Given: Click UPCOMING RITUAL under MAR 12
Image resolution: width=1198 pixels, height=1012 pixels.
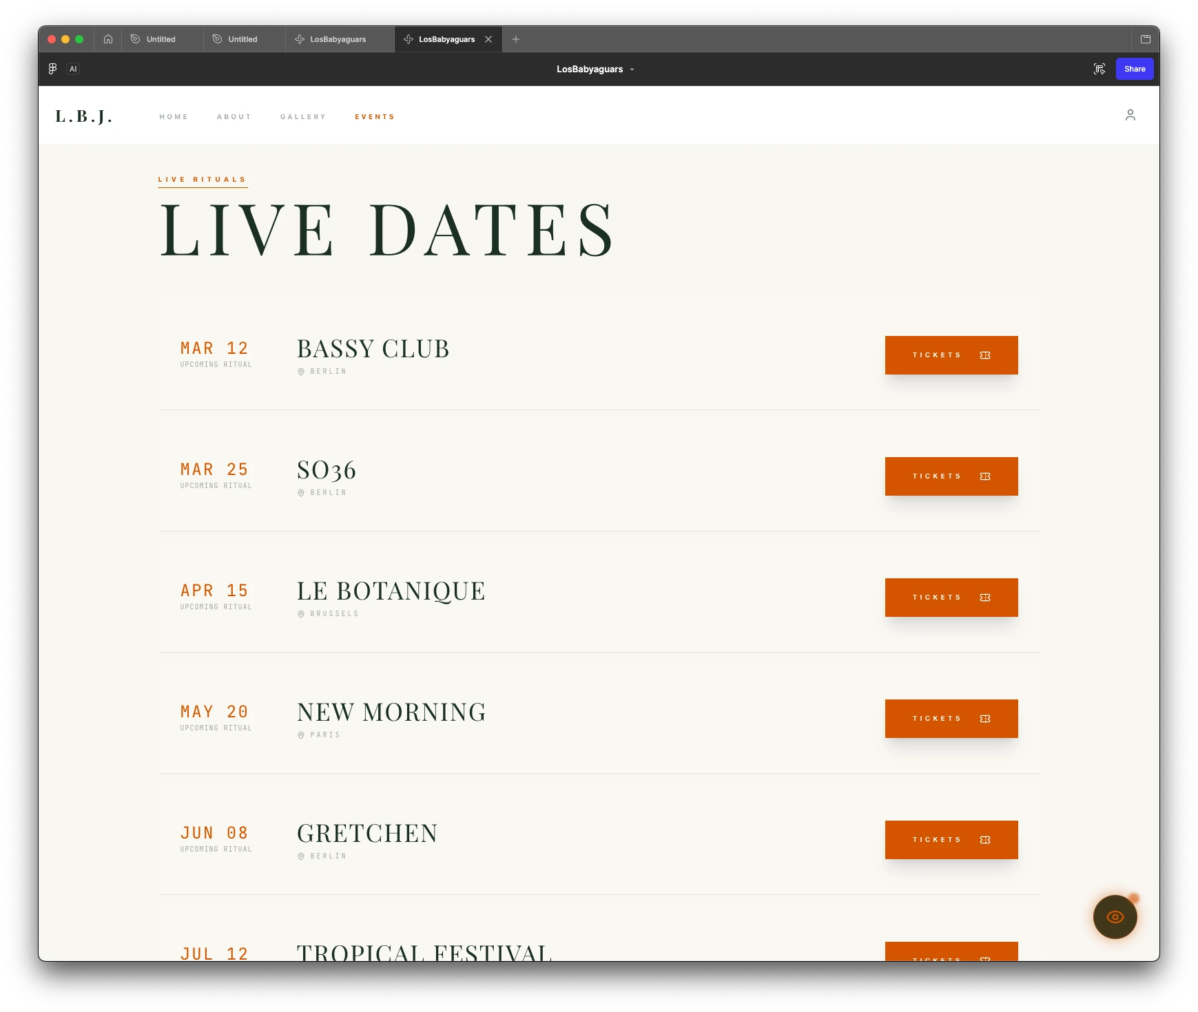Looking at the screenshot, I should [x=216, y=365].
